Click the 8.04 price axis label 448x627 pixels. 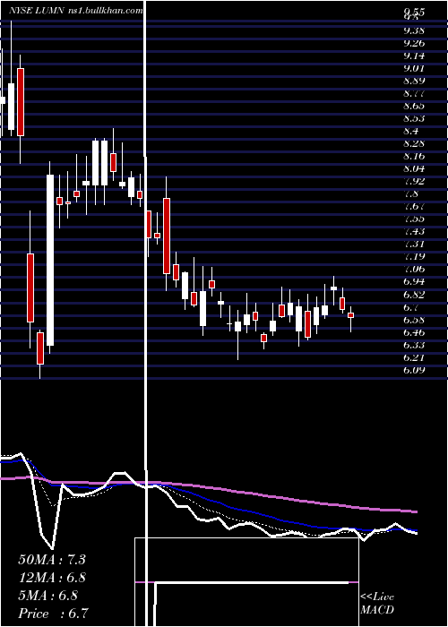click(414, 168)
